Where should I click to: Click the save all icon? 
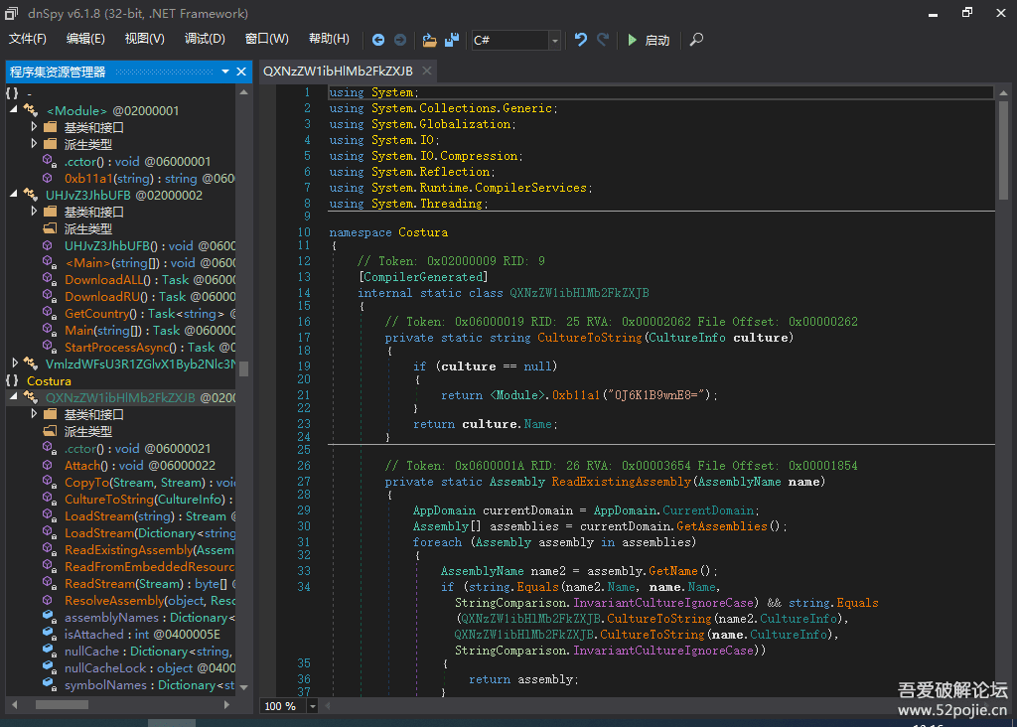[x=452, y=40]
